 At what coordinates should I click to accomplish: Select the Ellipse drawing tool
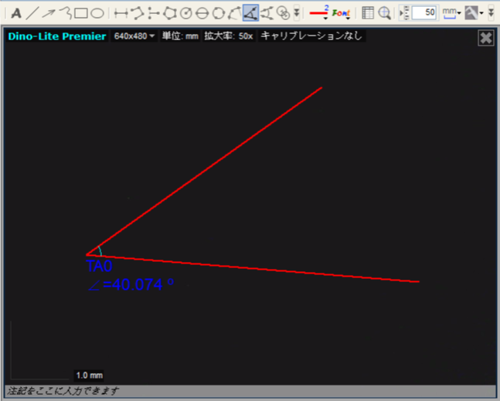[x=97, y=13]
